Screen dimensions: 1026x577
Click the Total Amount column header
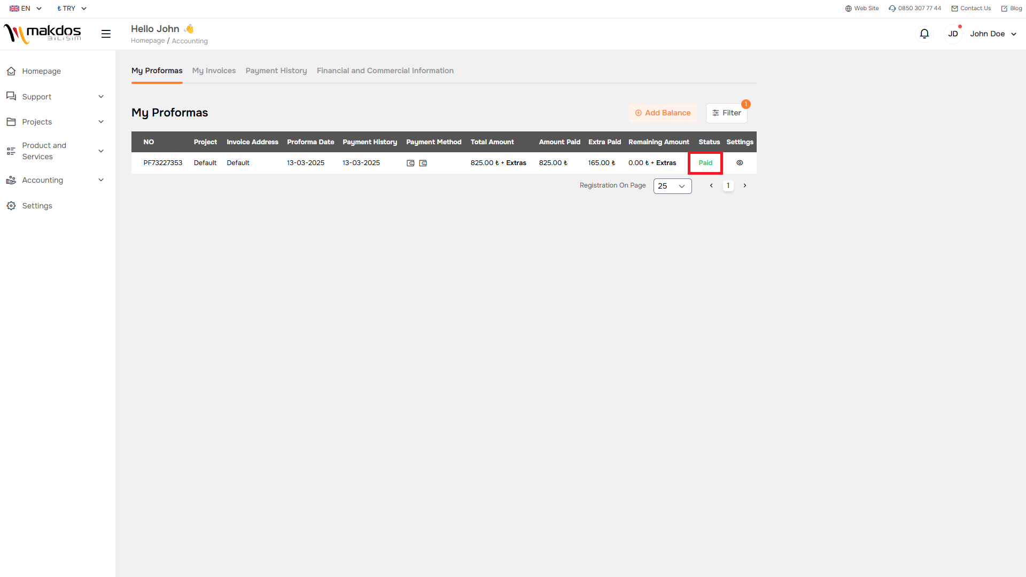click(x=492, y=142)
